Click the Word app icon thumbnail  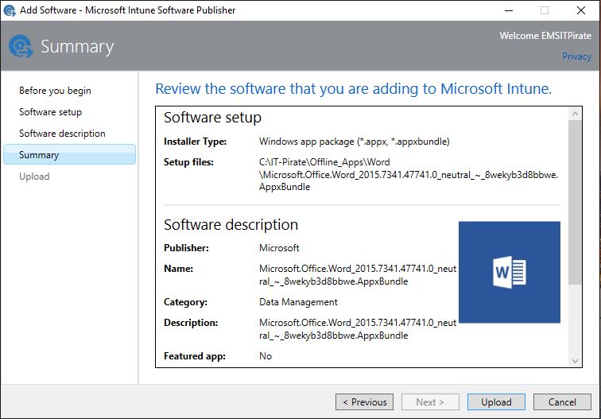[x=510, y=272]
